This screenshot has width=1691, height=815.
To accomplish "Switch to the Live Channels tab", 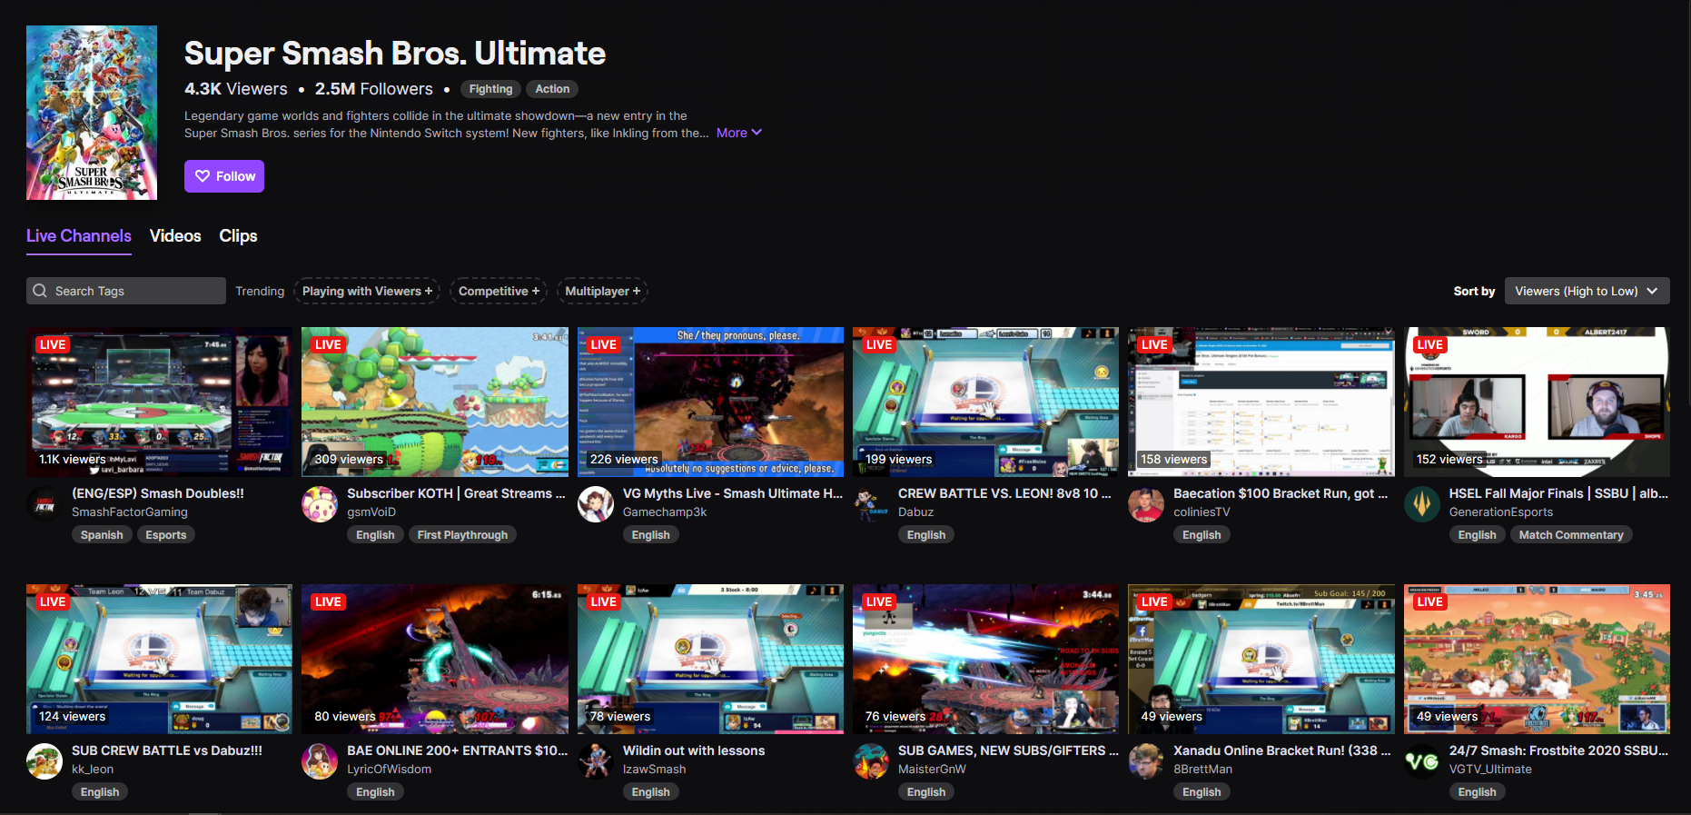I will pyautogui.click(x=79, y=236).
